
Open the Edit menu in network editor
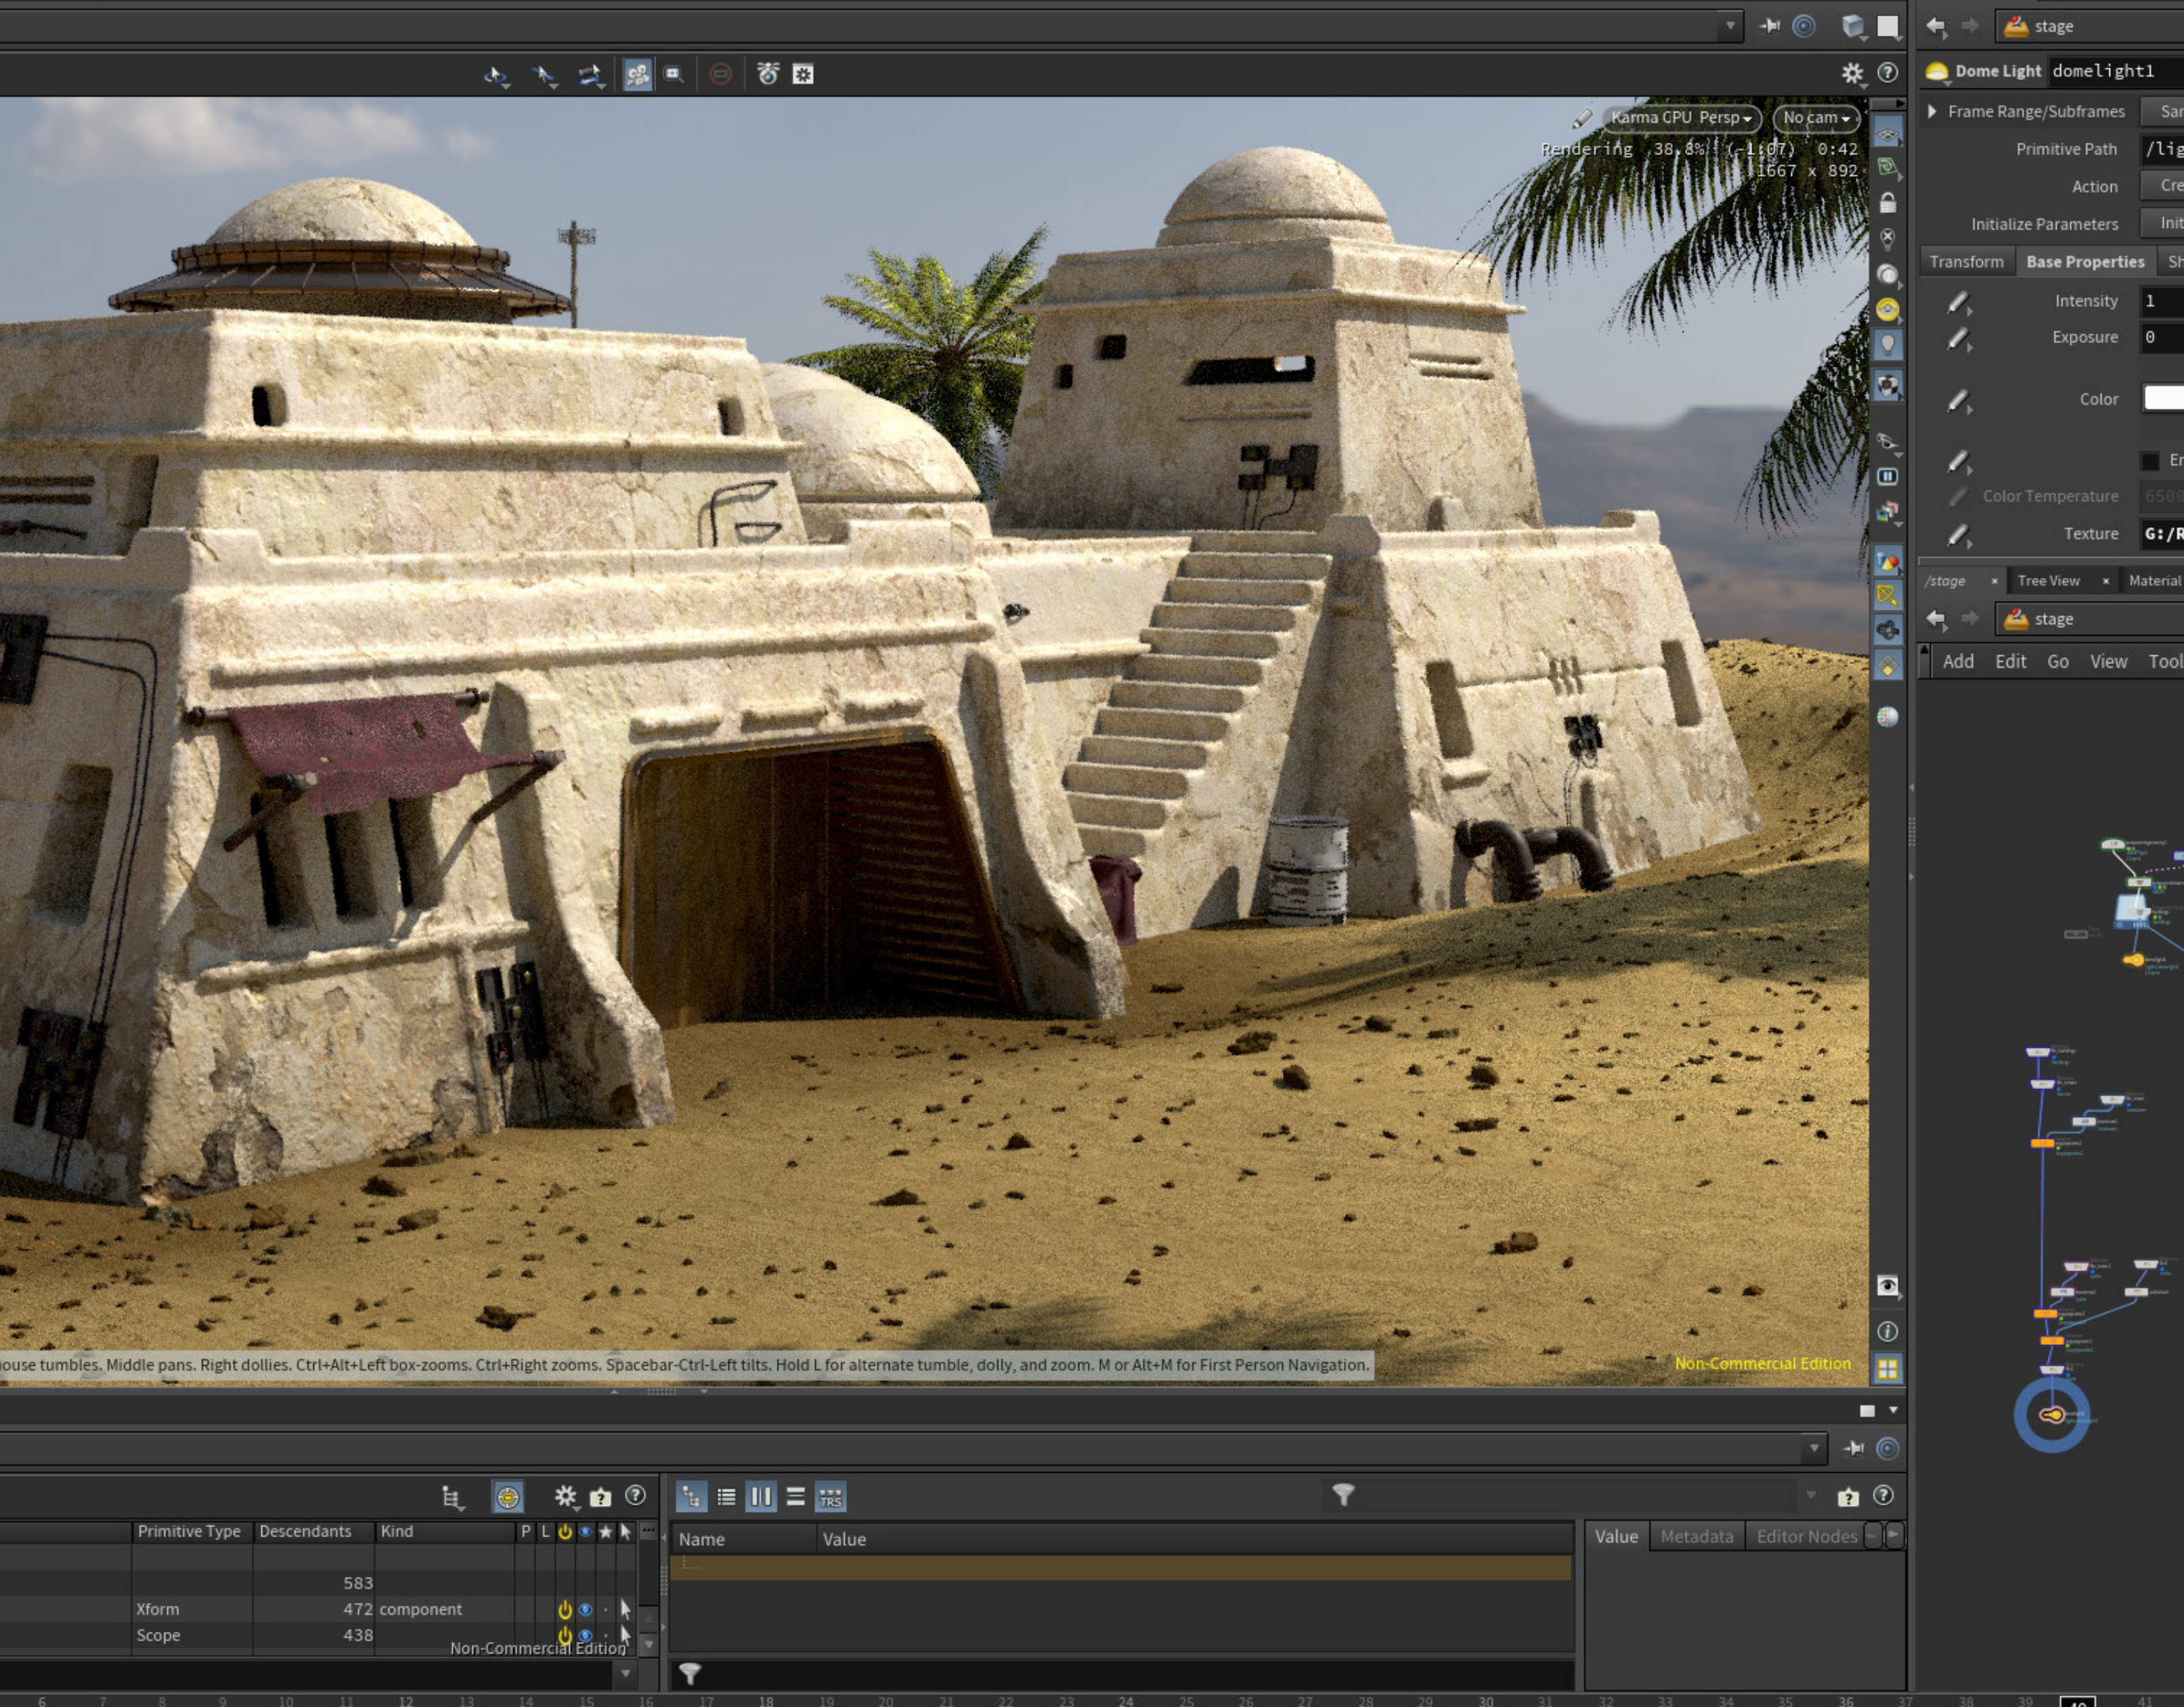tap(2010, 661)
